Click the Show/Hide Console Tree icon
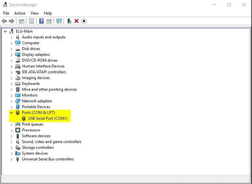Screen dimensions: 252x184 pos(22,21)
